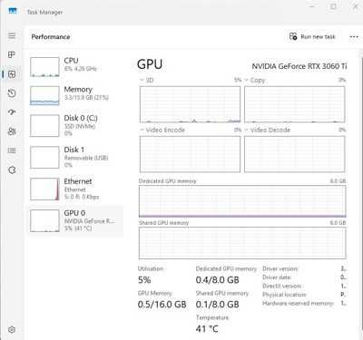Open the Details page icon
The width and height of the screenshot is (363, 340).
[x=12, y=151]
